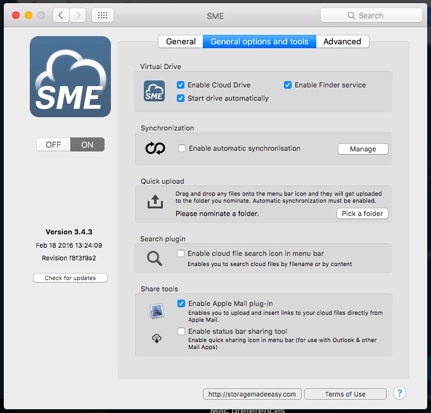Select General options and tools tab
The image size is (431, 413).
tap(259, 42)
